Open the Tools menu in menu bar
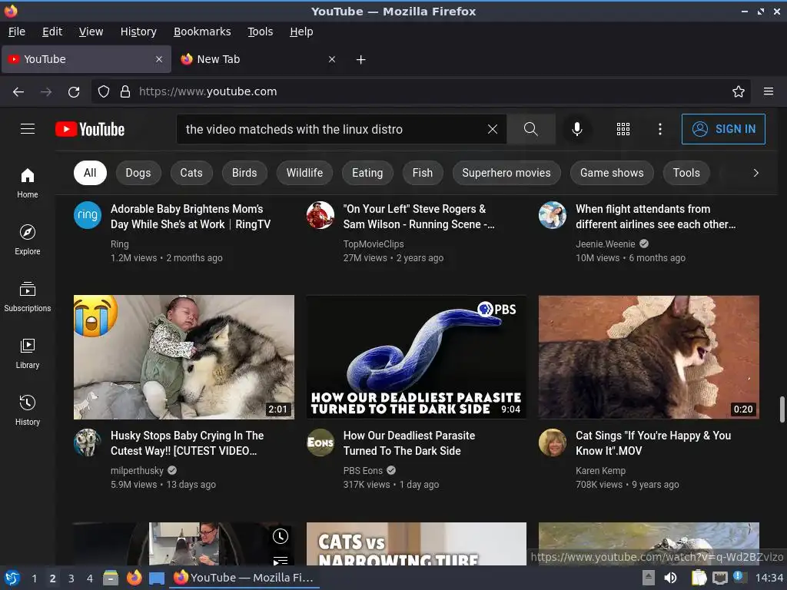This screenshot has width=787, height=590. (x=260, y=31)
